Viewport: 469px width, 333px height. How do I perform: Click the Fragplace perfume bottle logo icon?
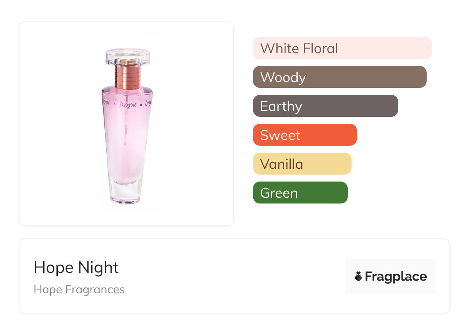click(x=358, y=276)
